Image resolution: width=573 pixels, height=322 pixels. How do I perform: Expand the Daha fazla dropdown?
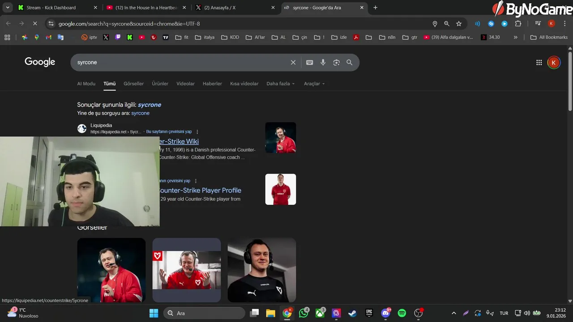click(281, 84)
